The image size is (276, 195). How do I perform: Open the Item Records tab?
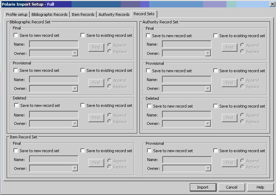pyautogui.click(x=83, y=15)
